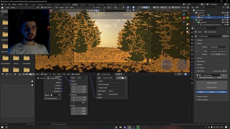This screenshot has width=230, height=129.
Task: Toggle the Collection viewport visibility eye
Action: pos(225,13)
